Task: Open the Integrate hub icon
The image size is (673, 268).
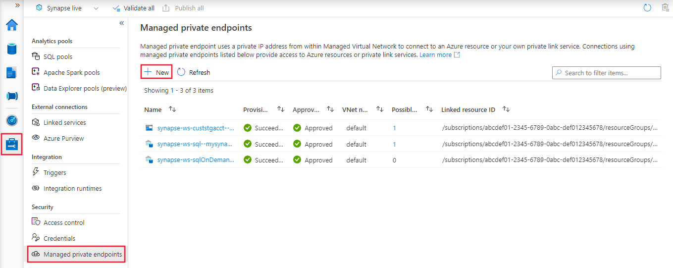Action: (x=11, y=96)
